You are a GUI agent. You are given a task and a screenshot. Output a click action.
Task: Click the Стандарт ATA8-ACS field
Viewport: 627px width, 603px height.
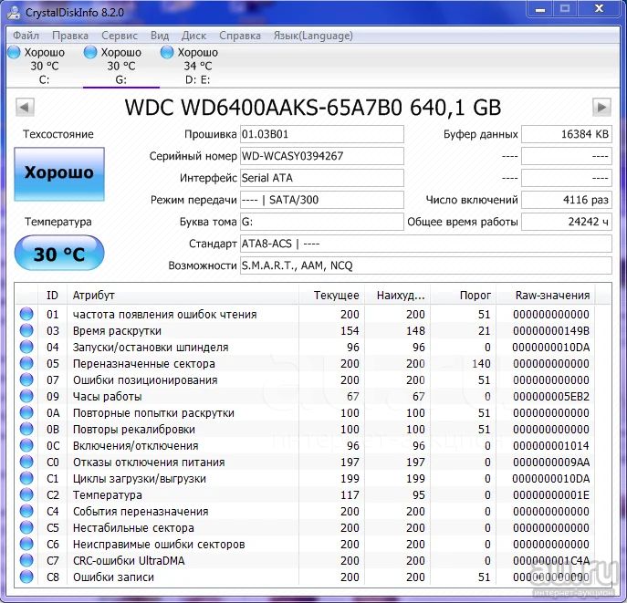pyautogui.click(x=426, y=244)
